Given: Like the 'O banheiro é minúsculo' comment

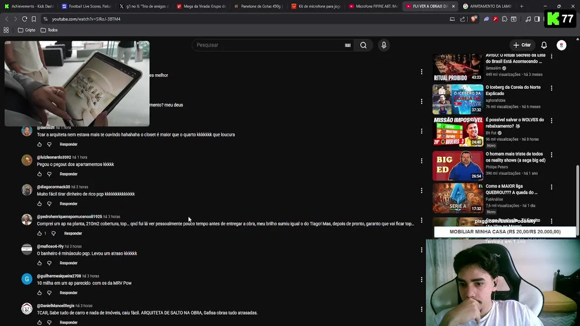Looking at the screenshot, I should (x=39, y=263).
